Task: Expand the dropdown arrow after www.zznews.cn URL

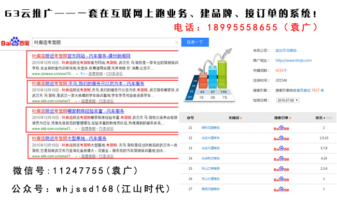Action: (77, 74)
